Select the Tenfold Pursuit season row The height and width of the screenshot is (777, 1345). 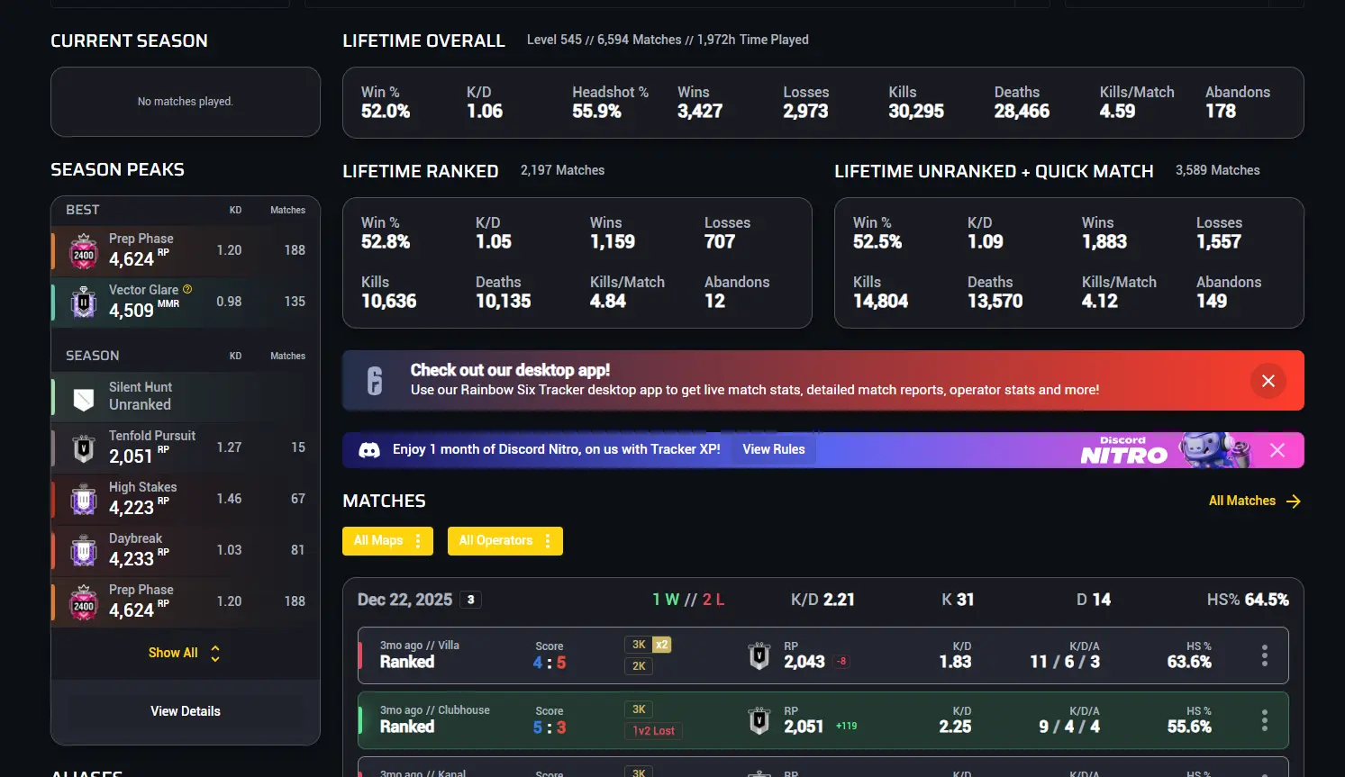[186, 447]
